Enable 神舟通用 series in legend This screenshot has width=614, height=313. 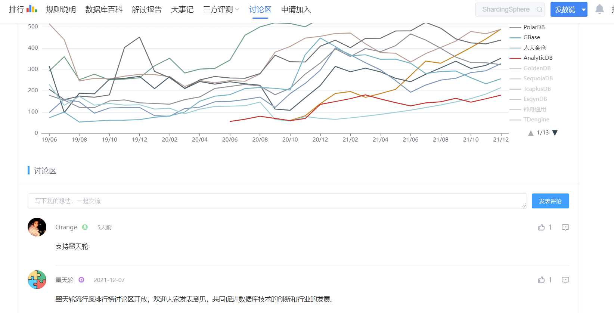tap(528, 109)
